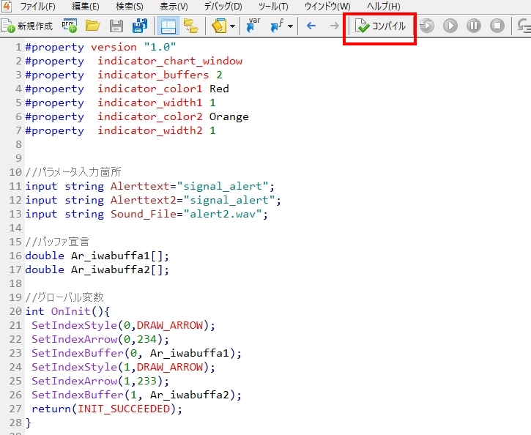The height and width of the screenshot is (435, 531).
Task: Click line number 18 in the gutter
Action: coord(15,283)
